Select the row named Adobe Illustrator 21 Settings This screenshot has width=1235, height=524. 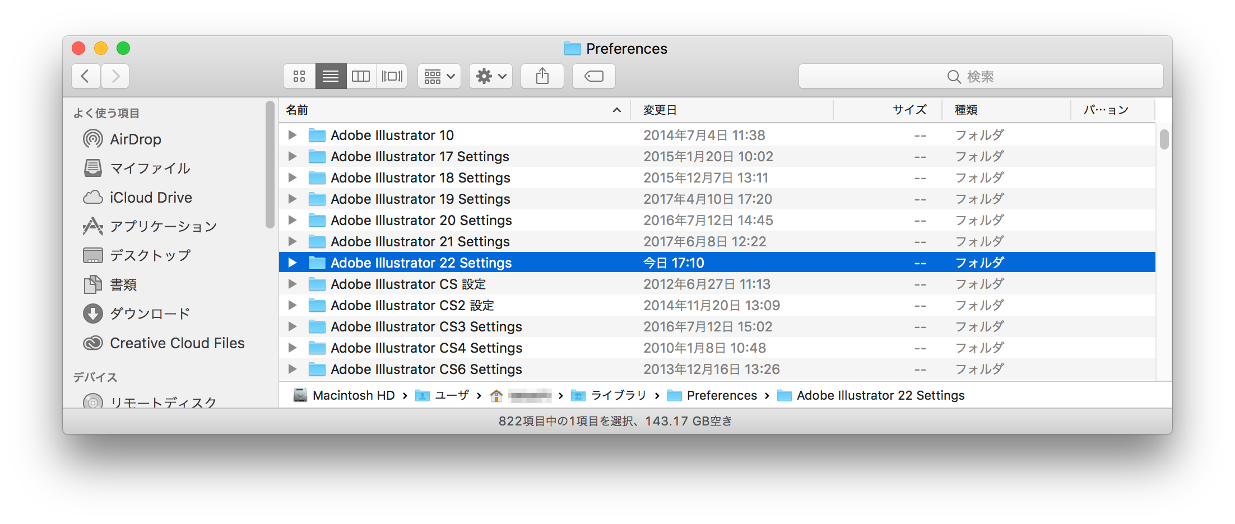point(717,241)
